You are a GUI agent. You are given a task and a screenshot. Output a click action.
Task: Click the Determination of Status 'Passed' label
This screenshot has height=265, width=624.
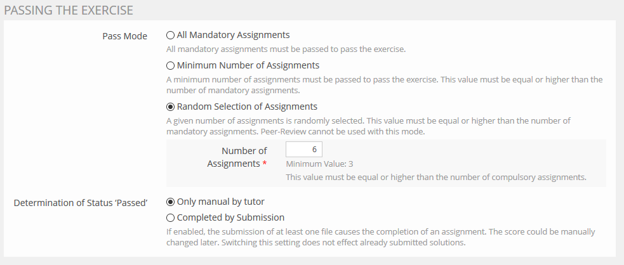click(x=81, y=203)
